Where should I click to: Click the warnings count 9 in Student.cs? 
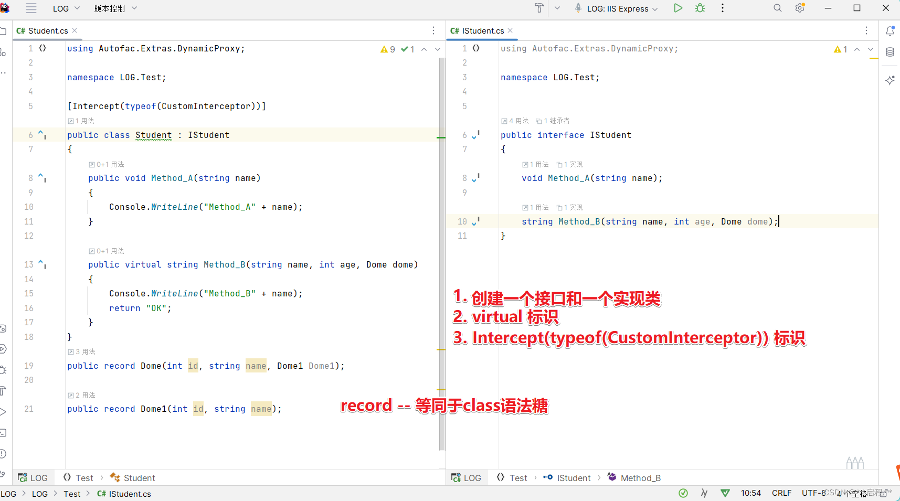click(388, 49)
